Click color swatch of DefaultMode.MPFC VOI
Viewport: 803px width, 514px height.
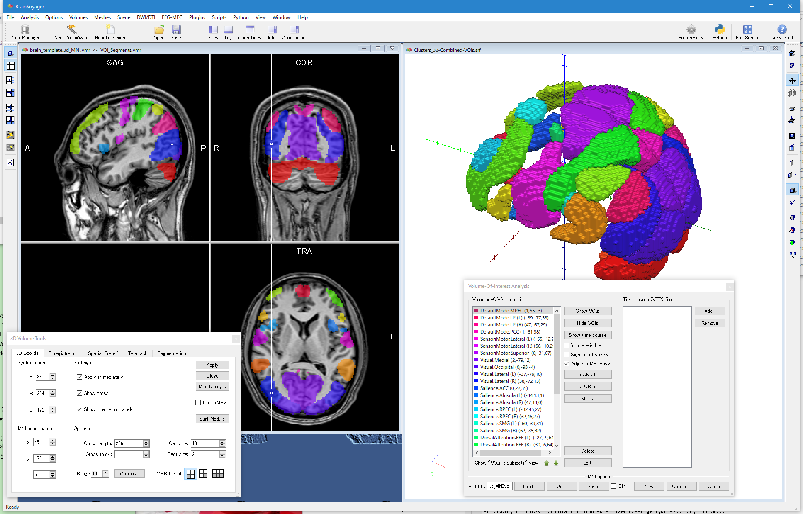(x=476, y=311)
